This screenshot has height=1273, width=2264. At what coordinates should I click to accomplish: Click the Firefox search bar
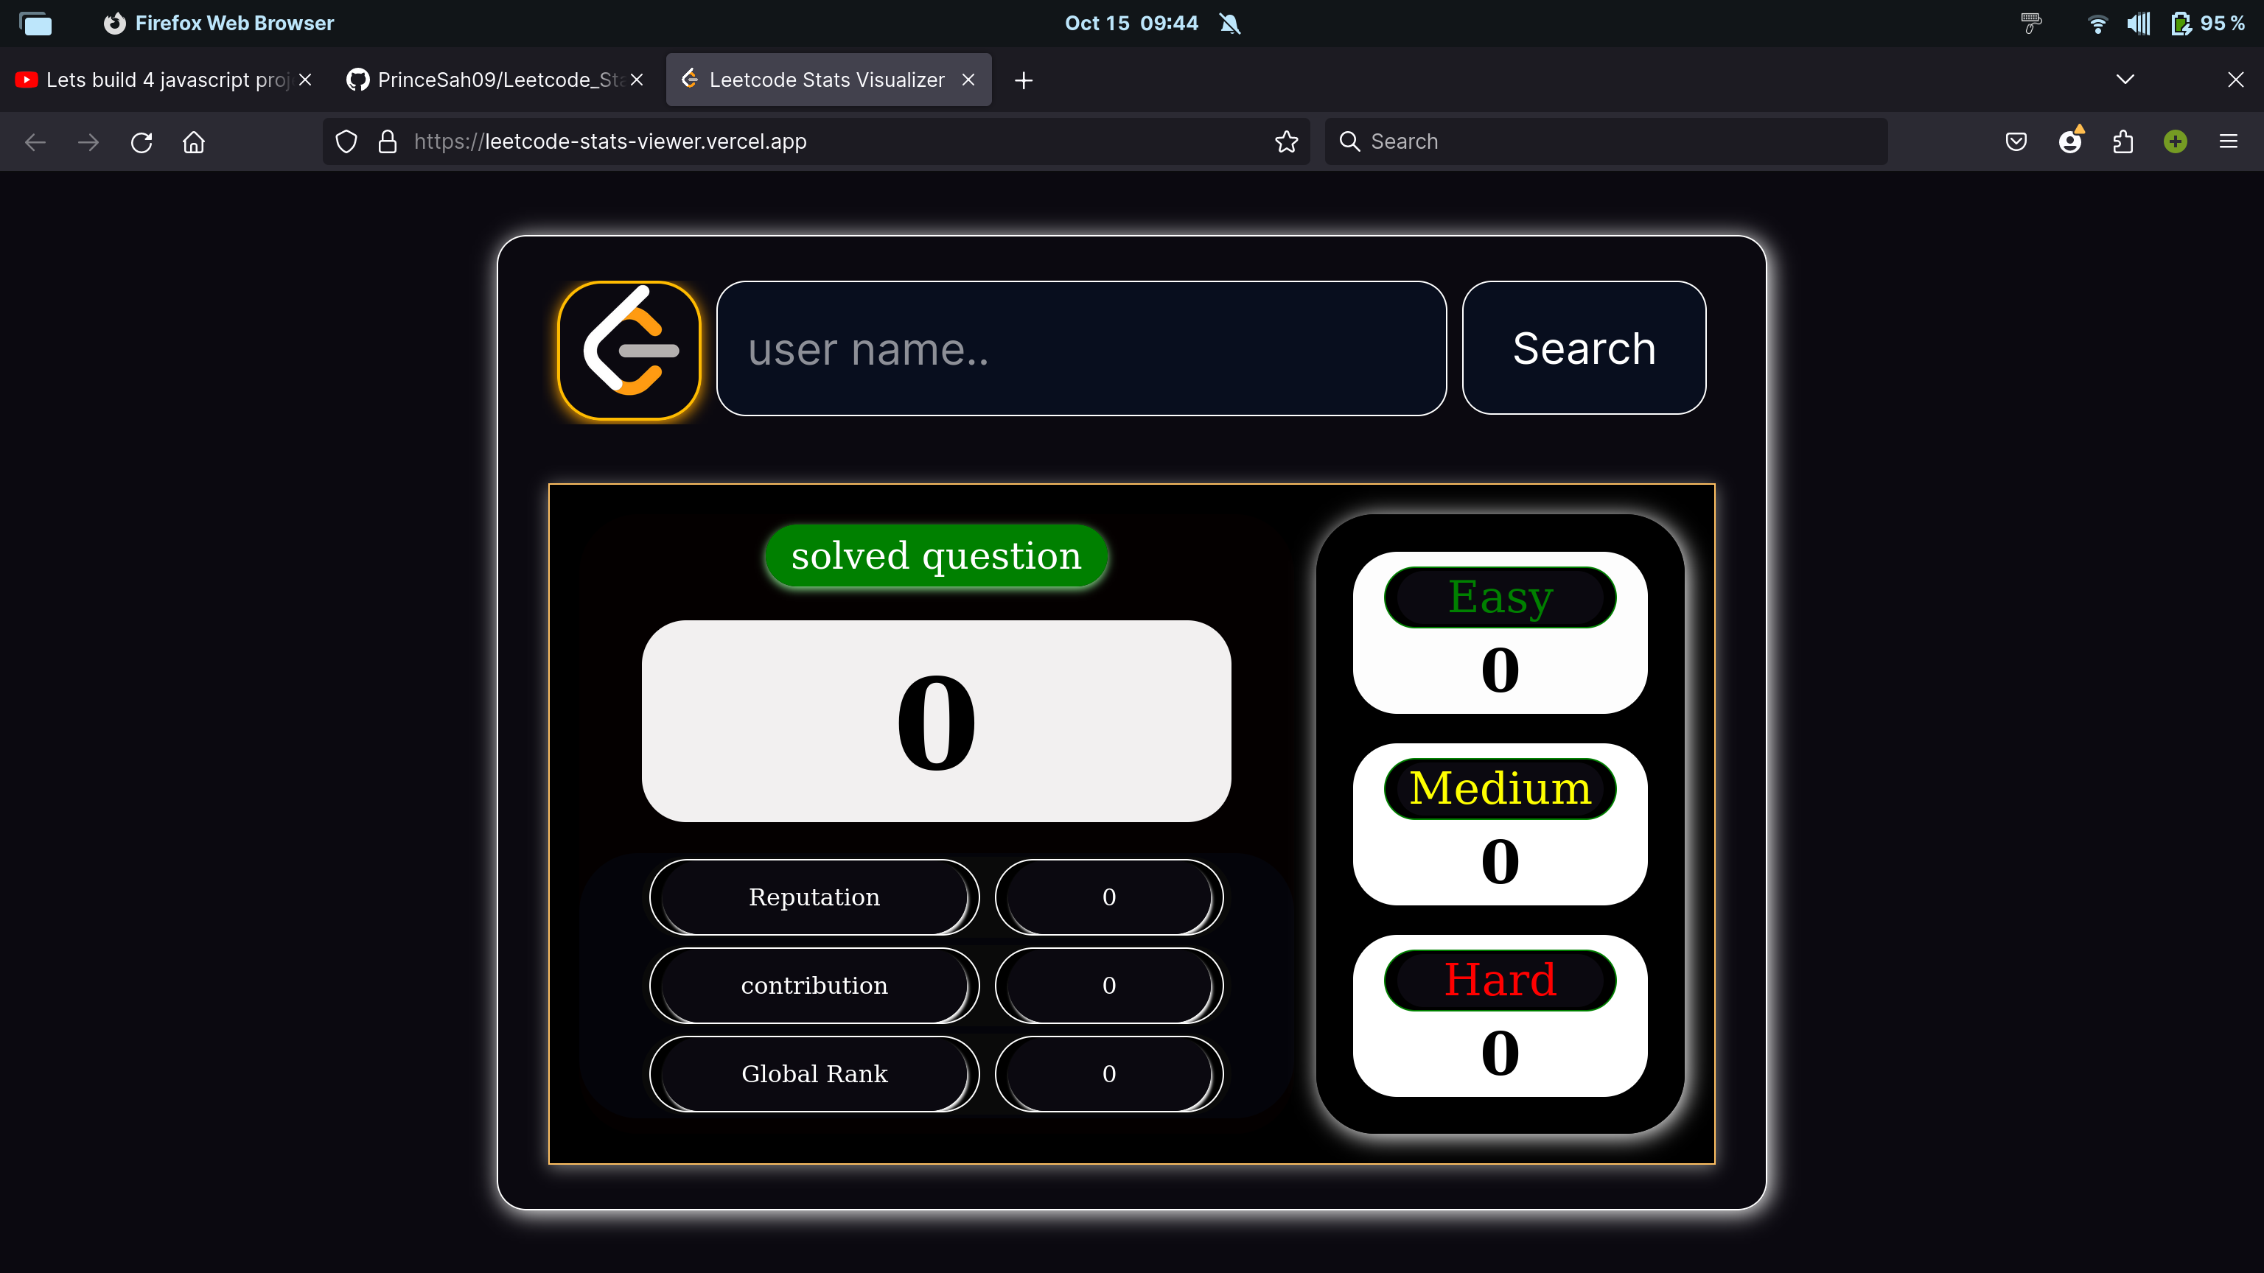[x=1605, y=141]
